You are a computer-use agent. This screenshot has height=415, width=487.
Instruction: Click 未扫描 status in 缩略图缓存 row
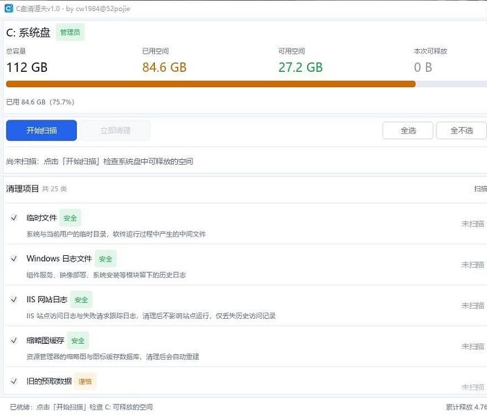(x=472, y=347)
